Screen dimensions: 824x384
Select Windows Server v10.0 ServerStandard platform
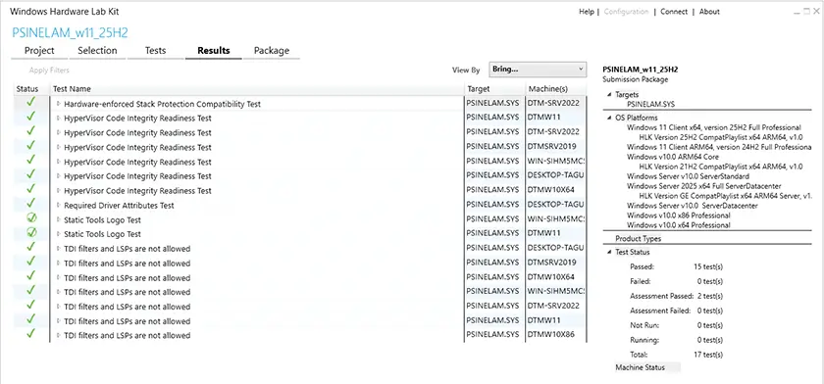tap(688, 176)
